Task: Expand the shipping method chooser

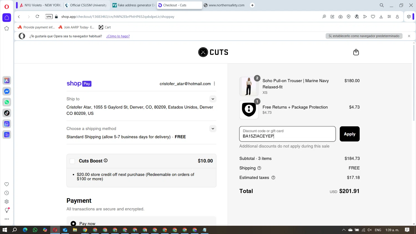Action: [213, 129]
